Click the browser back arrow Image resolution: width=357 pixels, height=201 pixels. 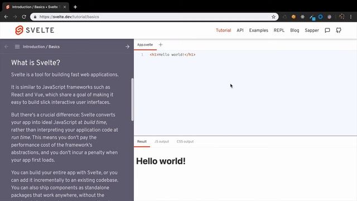pos(6,17)
